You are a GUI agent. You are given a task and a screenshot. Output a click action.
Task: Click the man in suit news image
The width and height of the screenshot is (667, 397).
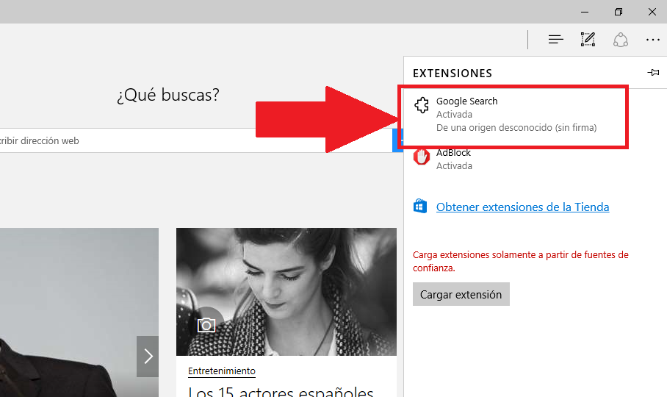click(x=79, y=312)
